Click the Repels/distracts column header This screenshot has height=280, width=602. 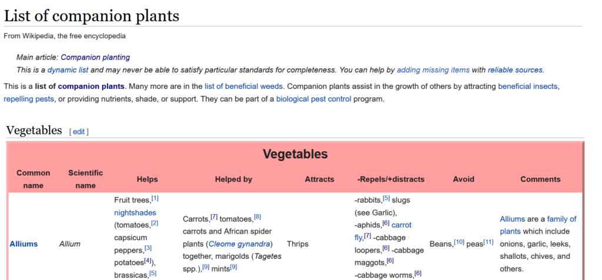(390, 179)
